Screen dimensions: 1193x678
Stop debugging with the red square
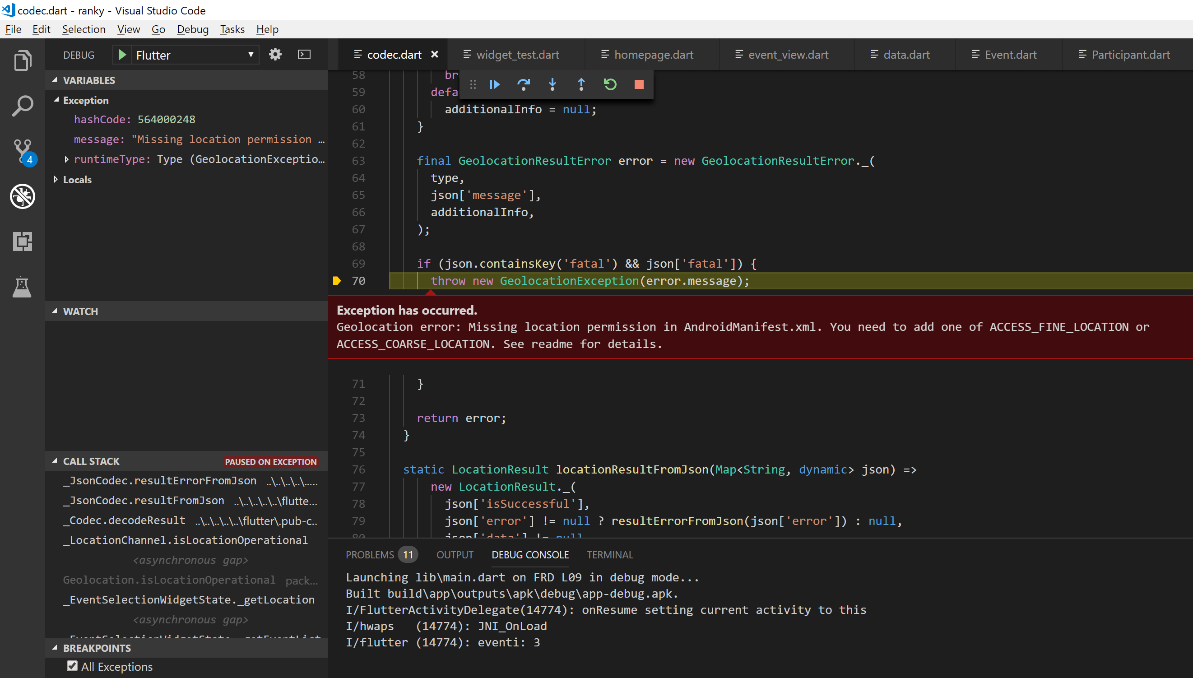[638, 84]
